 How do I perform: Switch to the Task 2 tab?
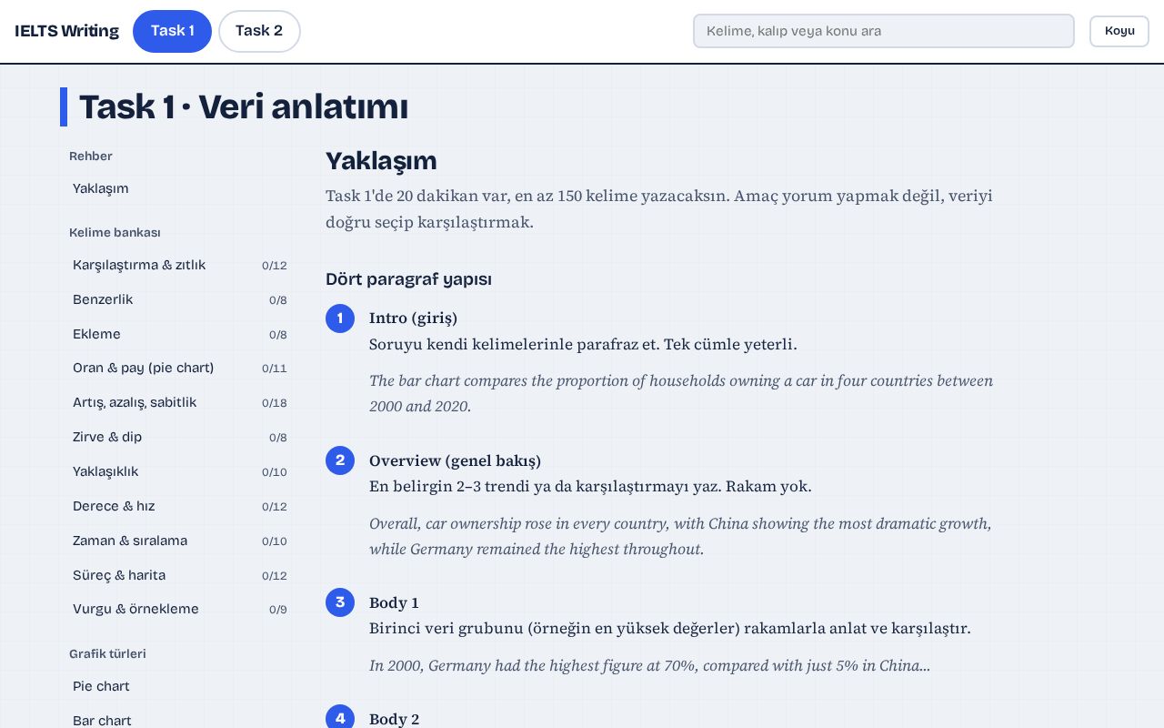(259, 31)
